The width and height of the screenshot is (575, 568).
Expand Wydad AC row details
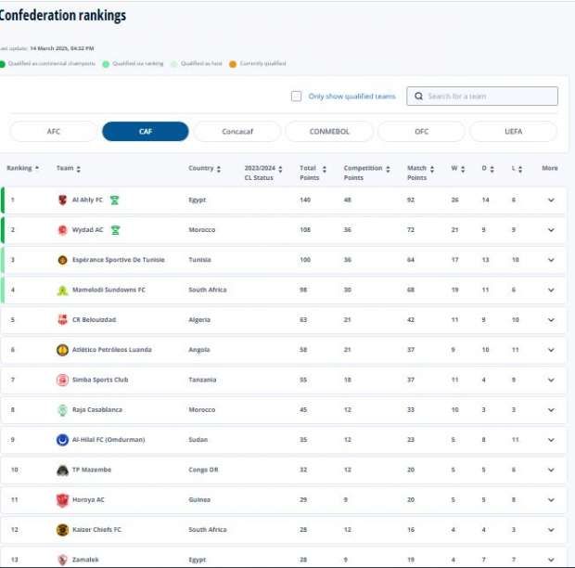tap(551, 230)
